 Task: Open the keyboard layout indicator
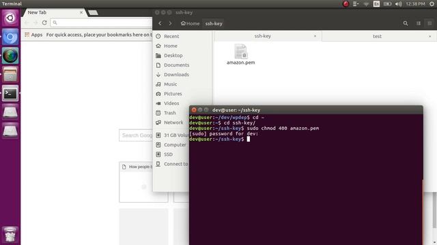point(376,4)
